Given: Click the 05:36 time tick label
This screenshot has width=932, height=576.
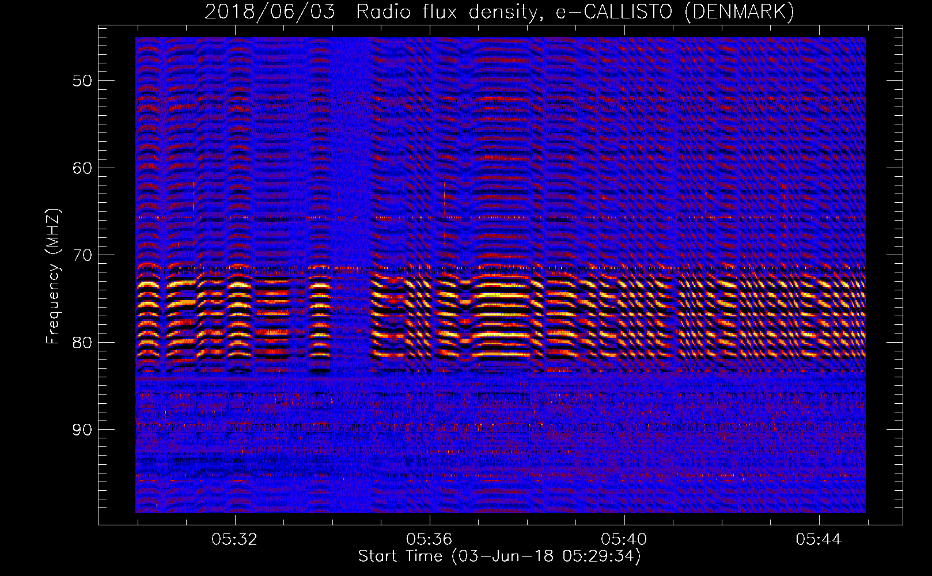Looking at the screenshot, I should [x=429, y=540].
